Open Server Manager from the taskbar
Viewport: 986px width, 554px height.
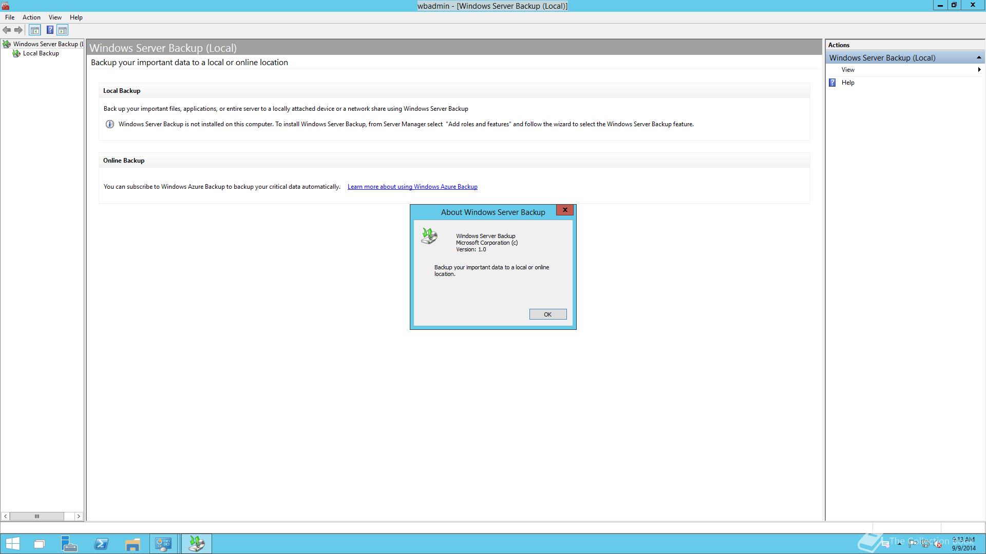point(69,544)
